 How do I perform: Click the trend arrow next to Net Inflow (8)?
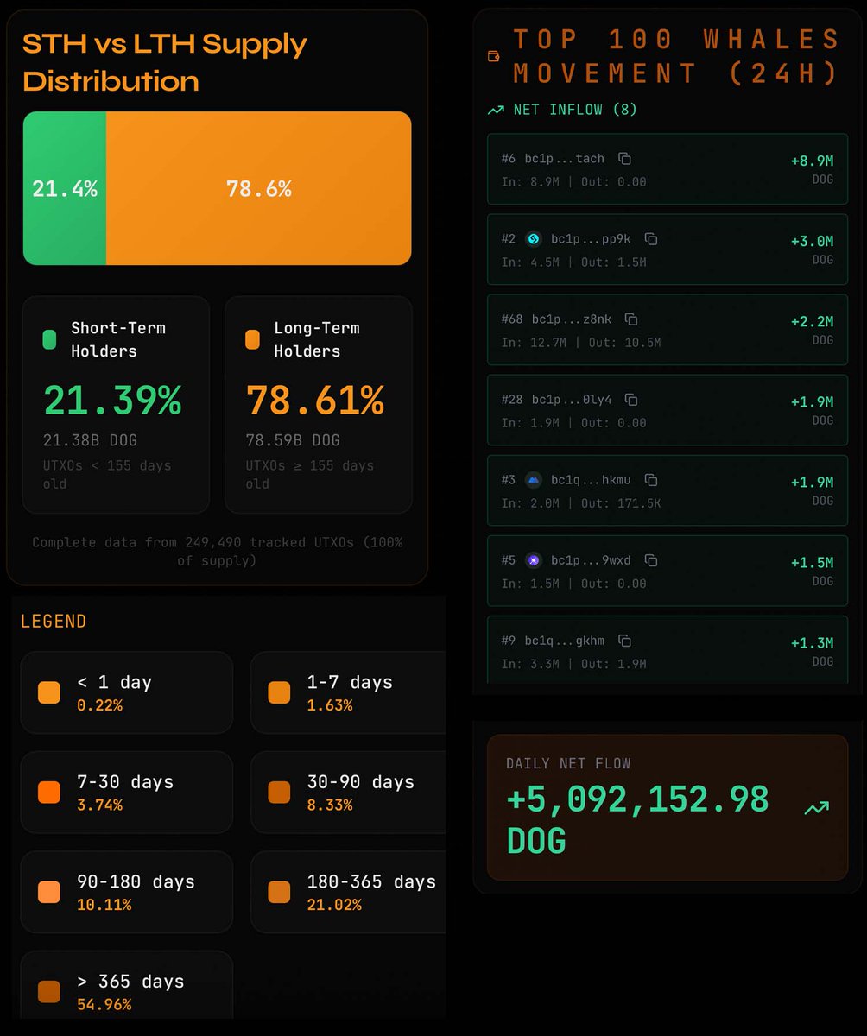pos(496,110)
